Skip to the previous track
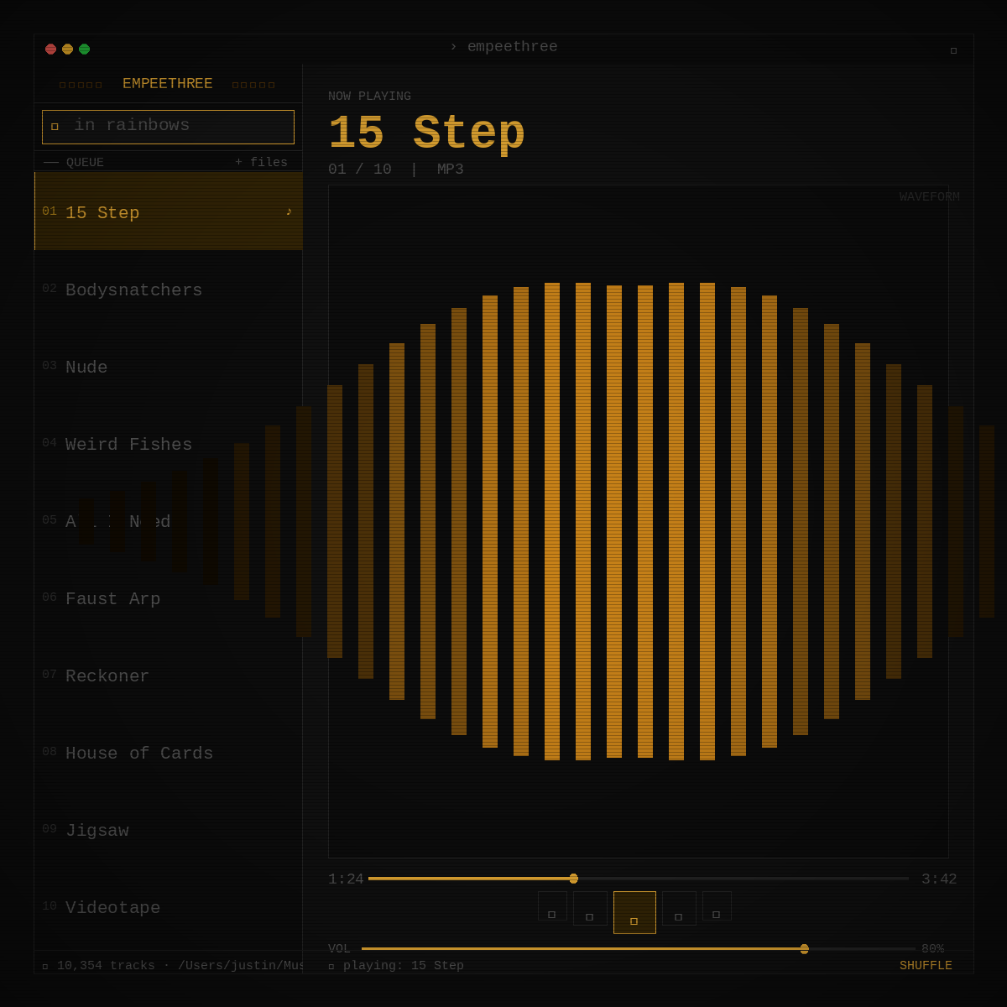 (x=590, y=908)
